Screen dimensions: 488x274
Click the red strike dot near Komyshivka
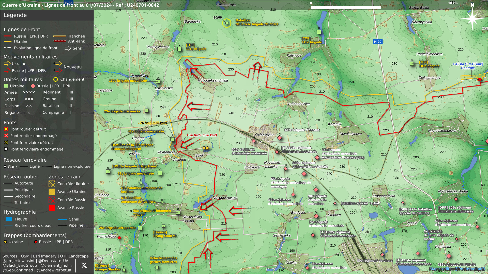point(119,238)
